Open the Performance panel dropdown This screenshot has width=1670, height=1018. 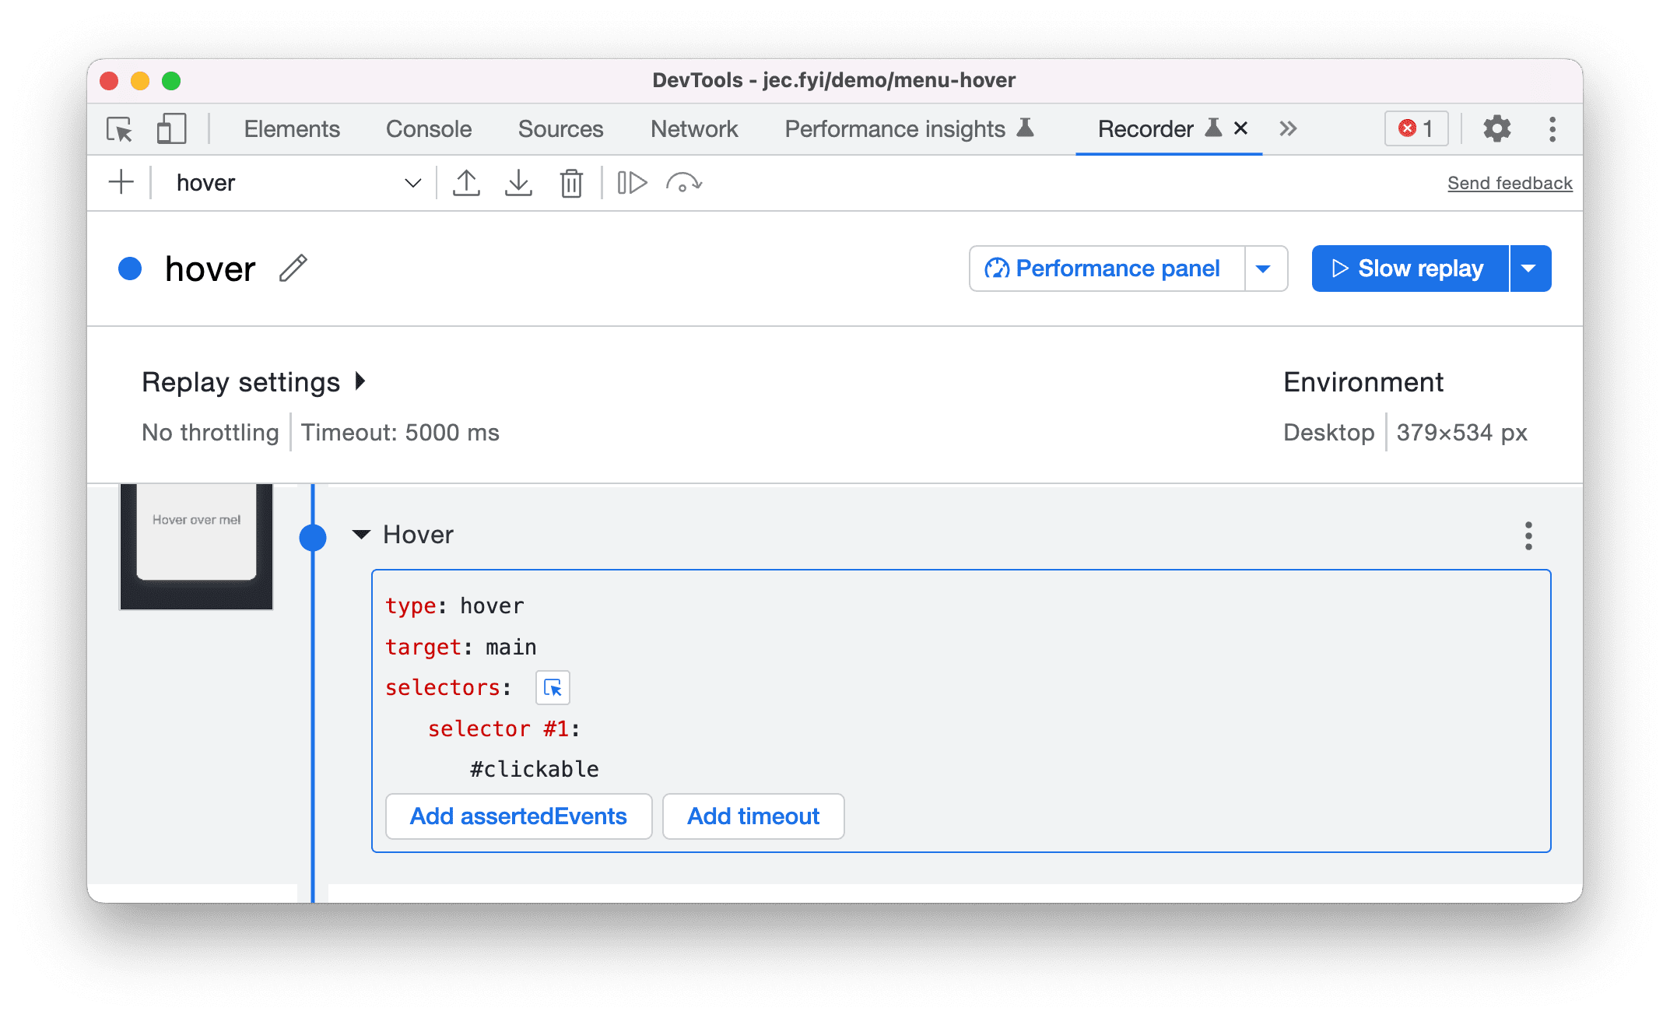(1267, 267)
